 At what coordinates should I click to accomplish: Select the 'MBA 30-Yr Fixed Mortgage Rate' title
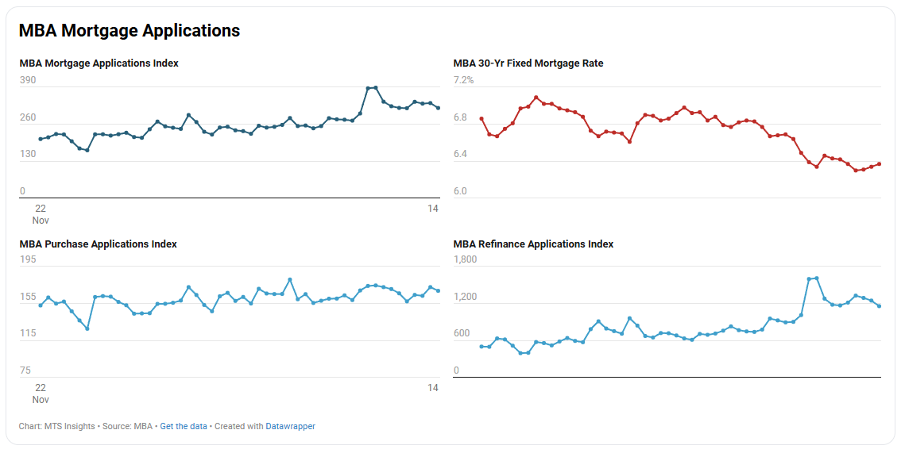pos(528,63)
